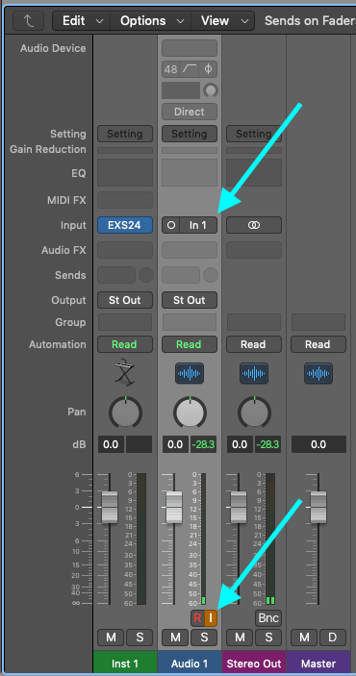Click the Audio 1 peak level -28.3 display
The image size is (356, 676).
[203, 444]
